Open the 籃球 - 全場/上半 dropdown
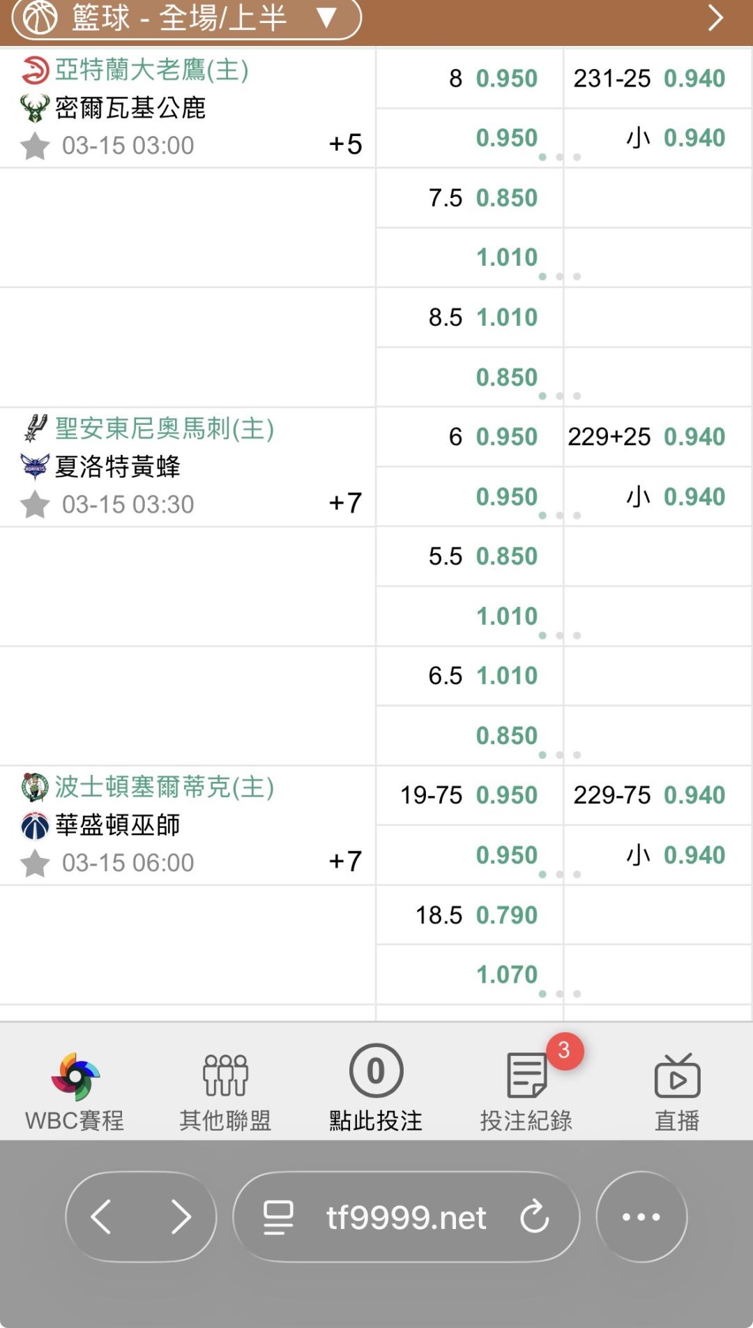 (187, 18)
